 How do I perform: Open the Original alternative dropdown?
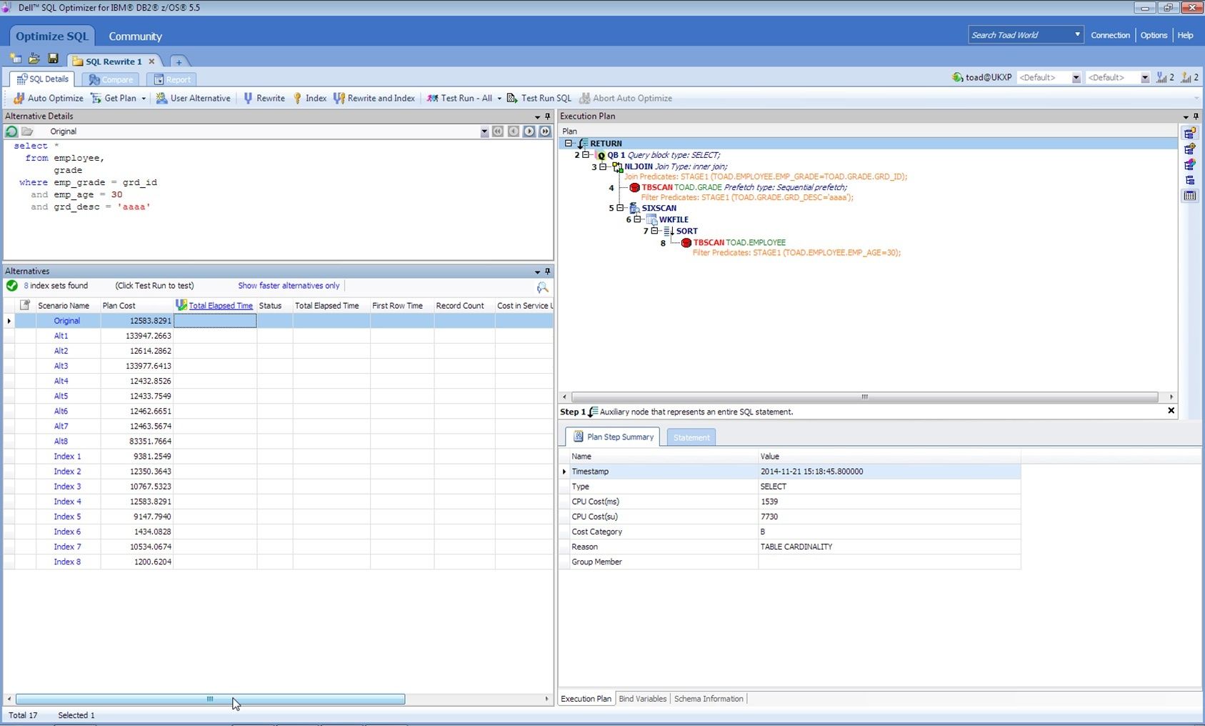[484, 131]
